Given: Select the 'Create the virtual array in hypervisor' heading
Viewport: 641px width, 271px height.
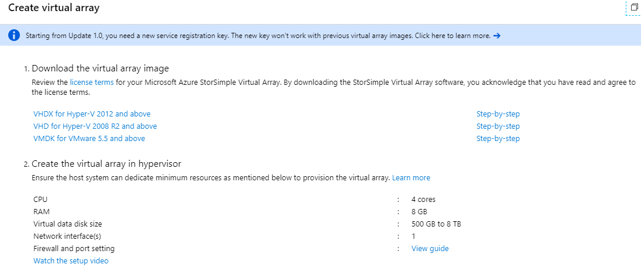Looking at the screenshot, I should (x=107, y=164).
